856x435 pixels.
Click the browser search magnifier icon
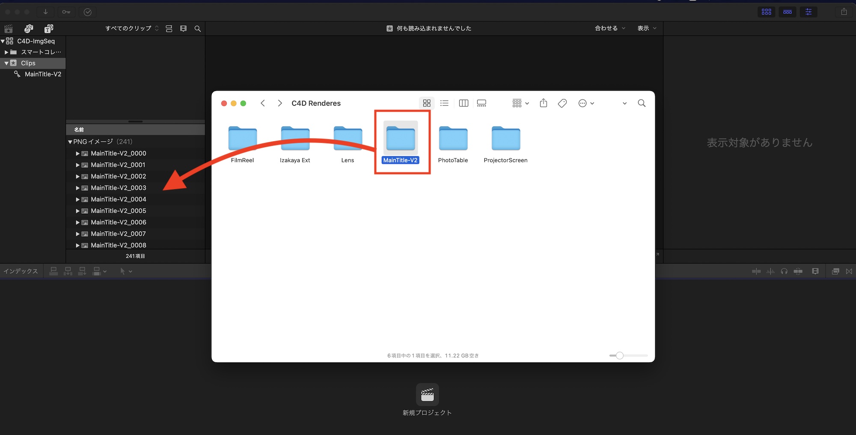(x=197, y=29)
